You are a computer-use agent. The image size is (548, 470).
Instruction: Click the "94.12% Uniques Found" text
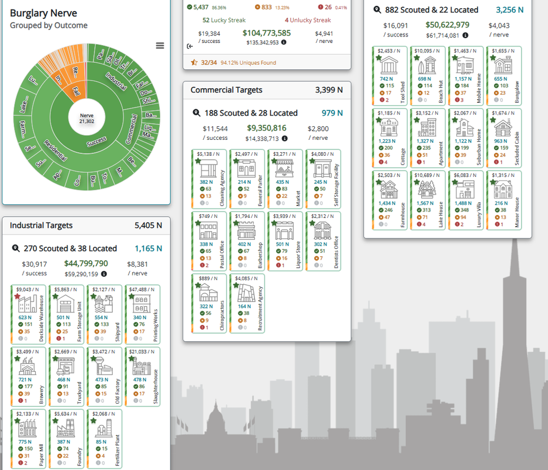pos(248,63)
